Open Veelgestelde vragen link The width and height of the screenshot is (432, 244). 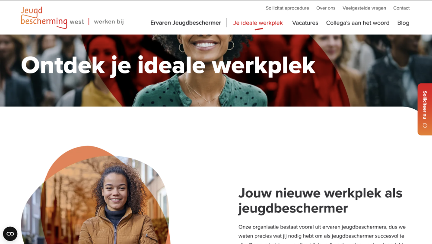point(364,8)
